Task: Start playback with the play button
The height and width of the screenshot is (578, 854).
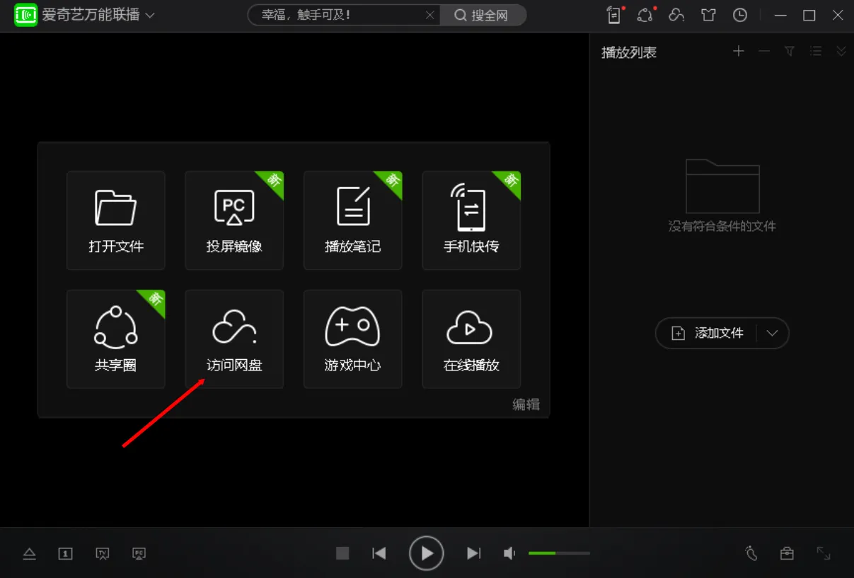Action: click(427, 553)
